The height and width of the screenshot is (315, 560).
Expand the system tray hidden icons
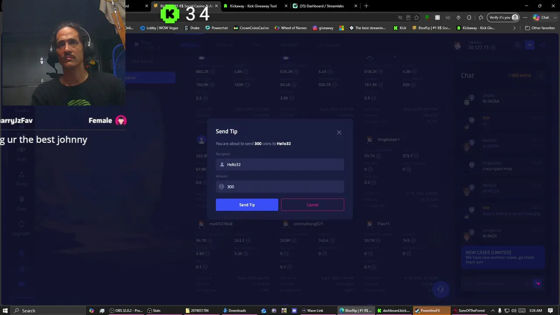tap(493, 311)
